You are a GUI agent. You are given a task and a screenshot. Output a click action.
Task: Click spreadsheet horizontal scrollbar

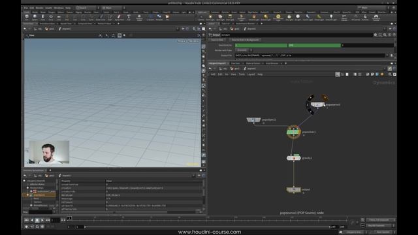click(115, 212)
